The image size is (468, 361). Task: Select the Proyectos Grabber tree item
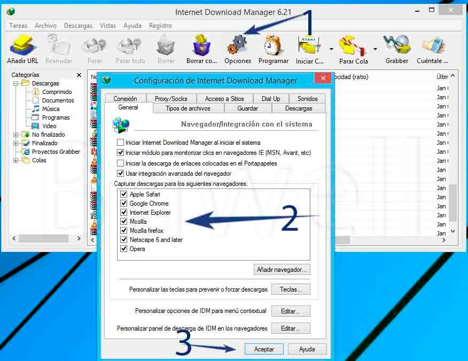click(x=56, y=152)
